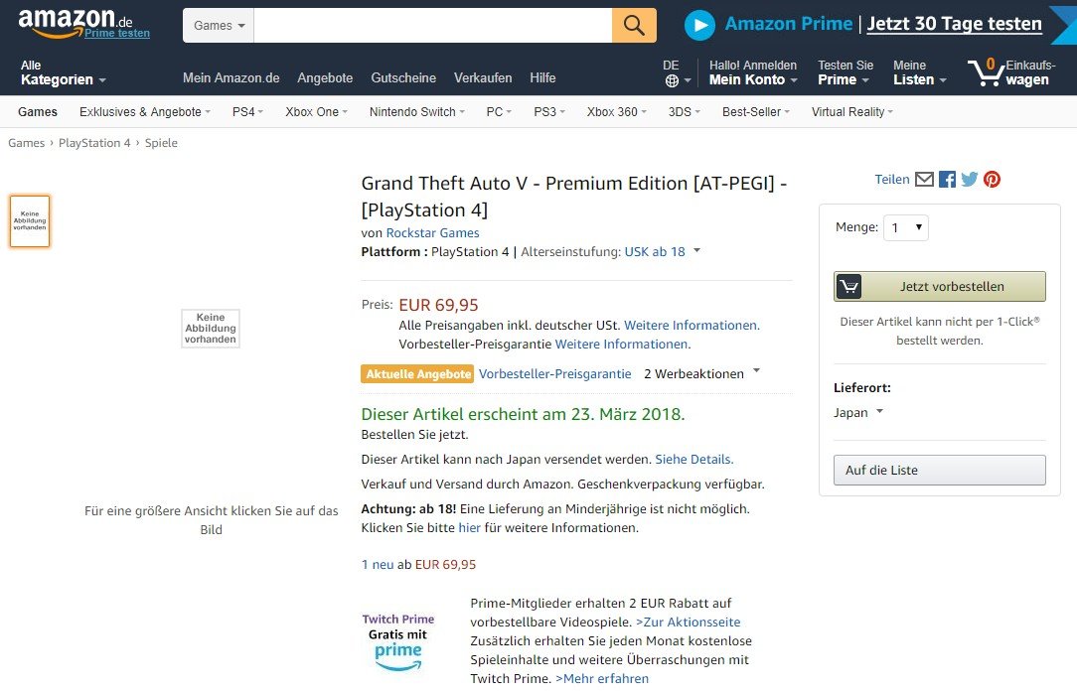Select the Keine Abbildung product thumbnail

(x=30, y=221)
